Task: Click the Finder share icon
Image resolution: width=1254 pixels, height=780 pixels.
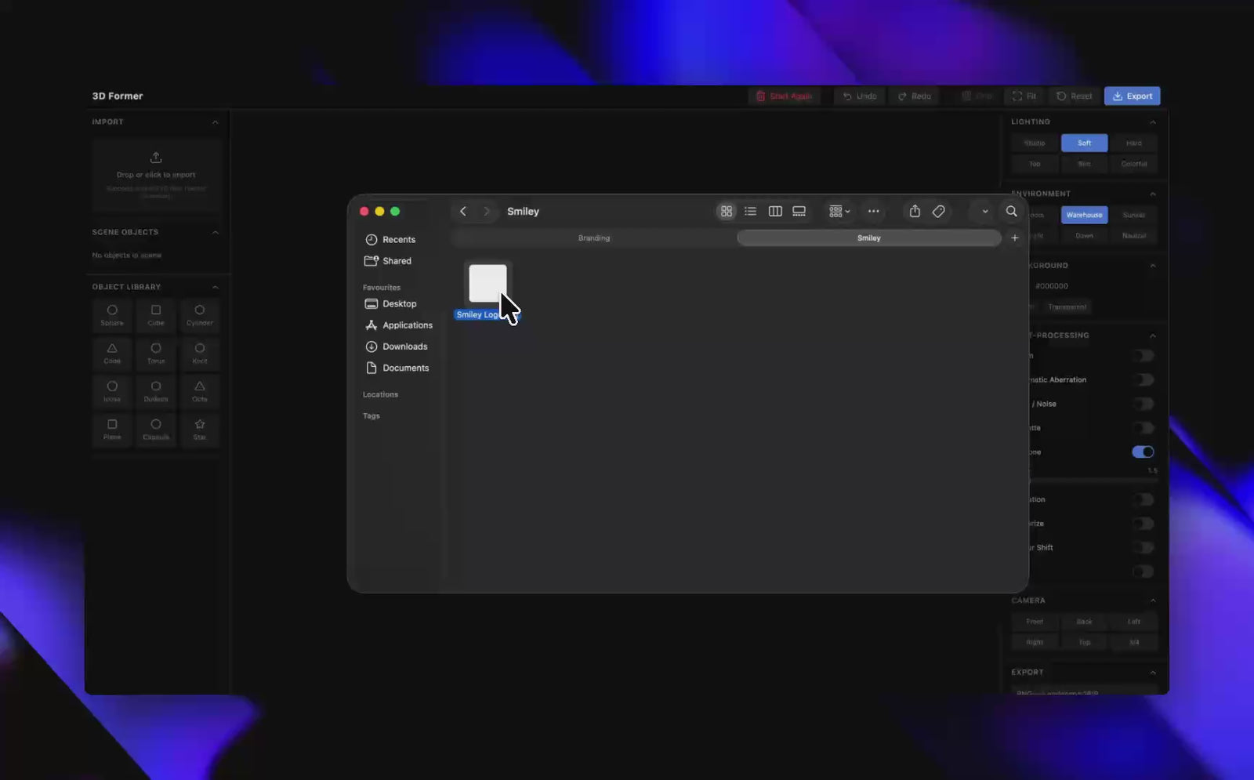Action: [x=915, y=212]
